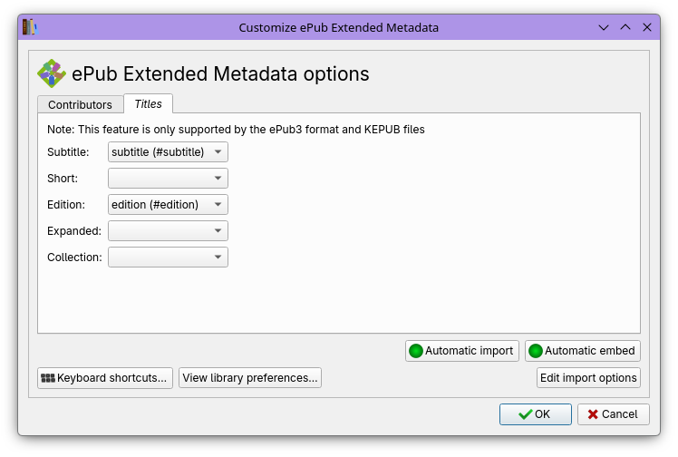Expand the Expanded title dropdown
Image resolution: width=678 pixels, height=457 pixels.
[168, 231]
